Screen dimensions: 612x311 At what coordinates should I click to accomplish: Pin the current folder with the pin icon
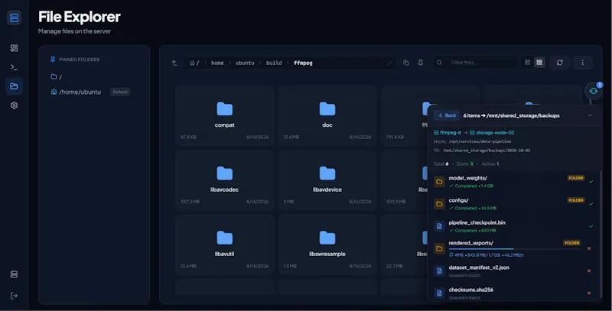point(420,63)
